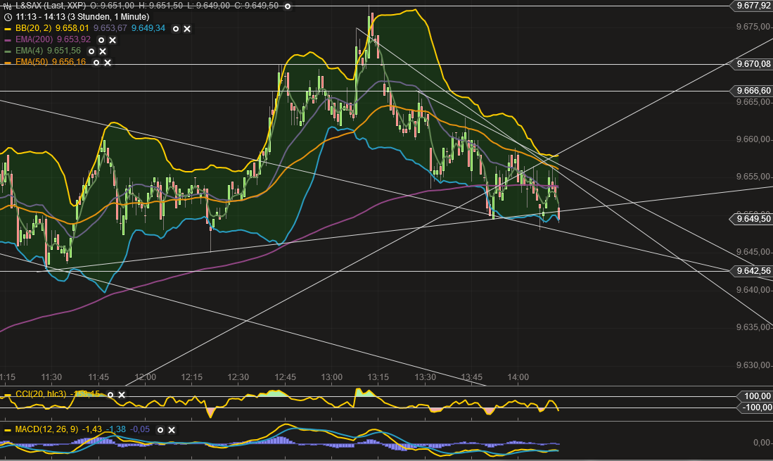Open settings circle for EMA(50)
This screenshot has width=773, height=461.
click(96, 63)
